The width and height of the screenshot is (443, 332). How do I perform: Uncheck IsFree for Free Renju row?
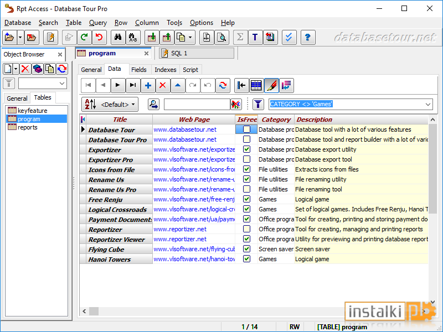pyautogui.click(x=246, y=199)
